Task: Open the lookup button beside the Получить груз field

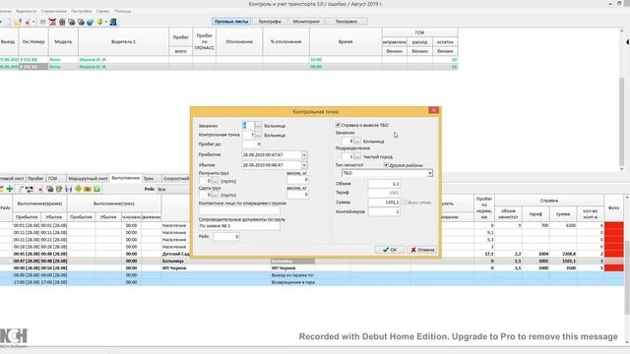Action: pyautogui.click(x=215, y=181)
